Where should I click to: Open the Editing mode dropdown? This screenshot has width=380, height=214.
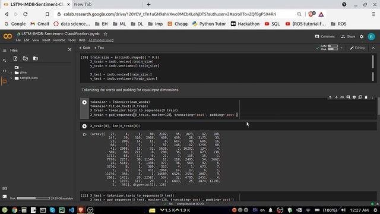pos(357,48)
